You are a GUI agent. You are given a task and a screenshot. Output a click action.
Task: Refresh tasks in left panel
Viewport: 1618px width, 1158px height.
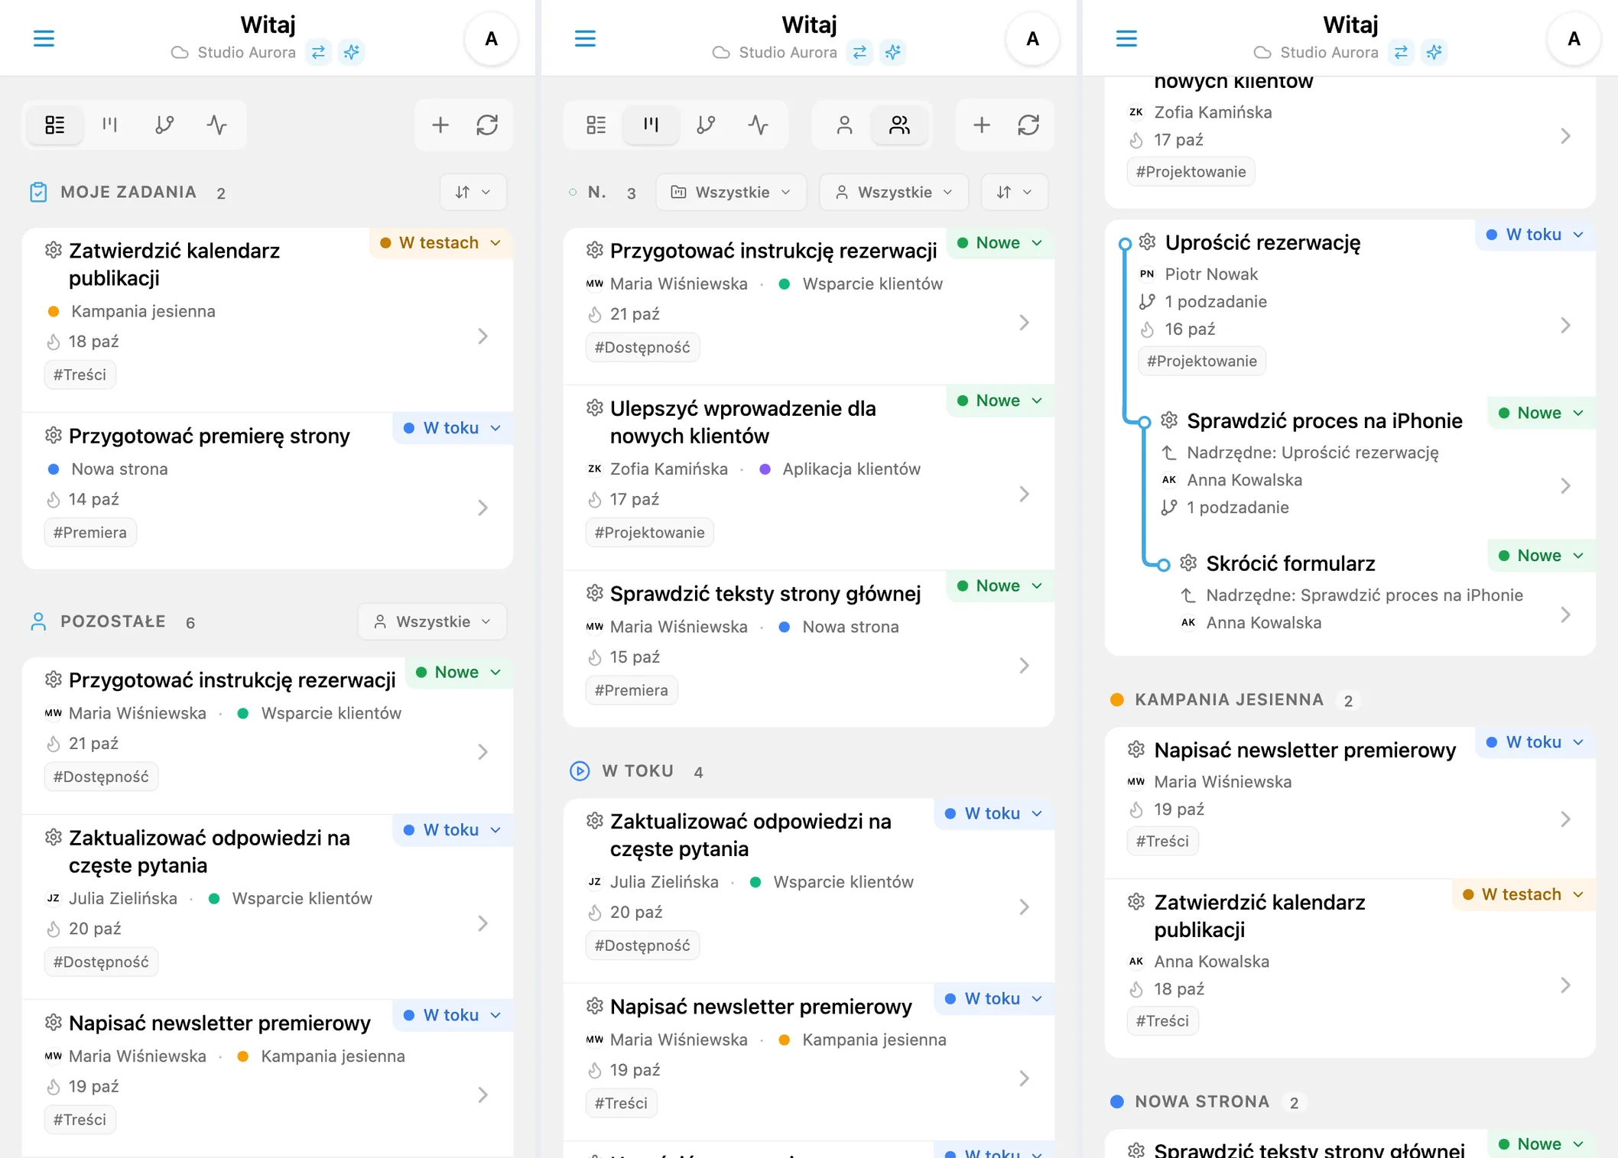click(x=487, y=125)
